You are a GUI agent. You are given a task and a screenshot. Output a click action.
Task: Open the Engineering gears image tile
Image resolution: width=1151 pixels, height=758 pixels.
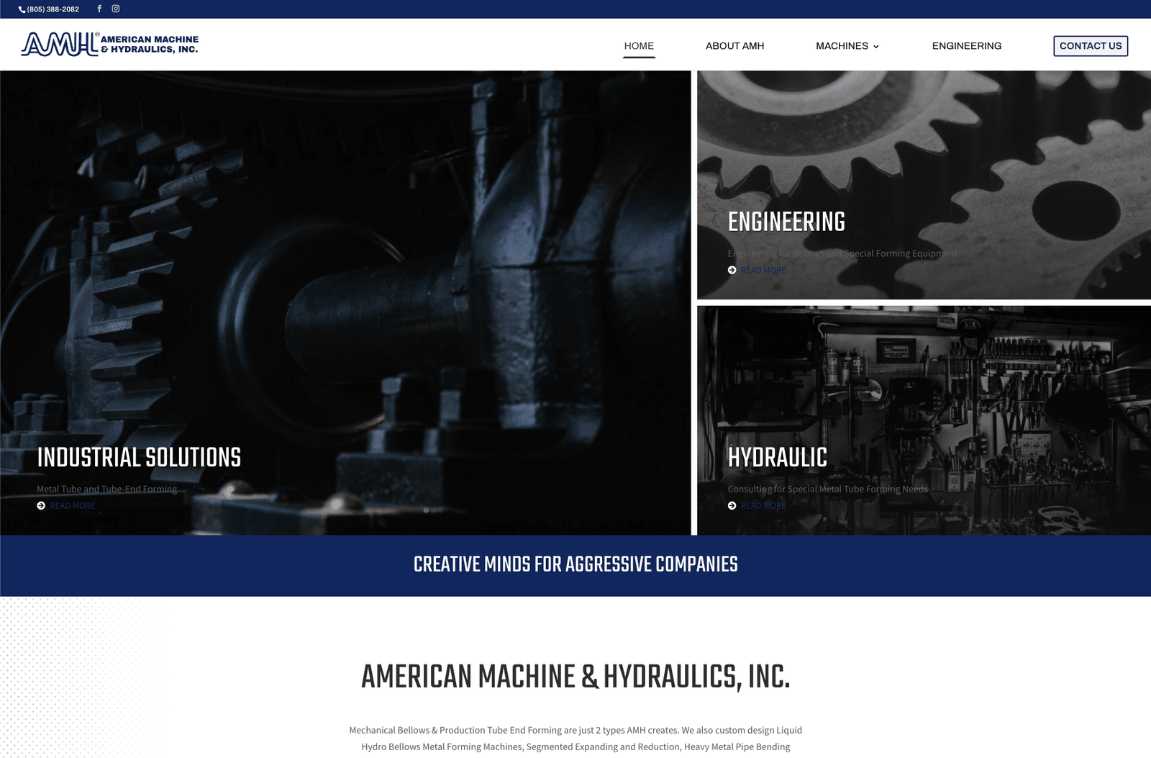(924, 144)
